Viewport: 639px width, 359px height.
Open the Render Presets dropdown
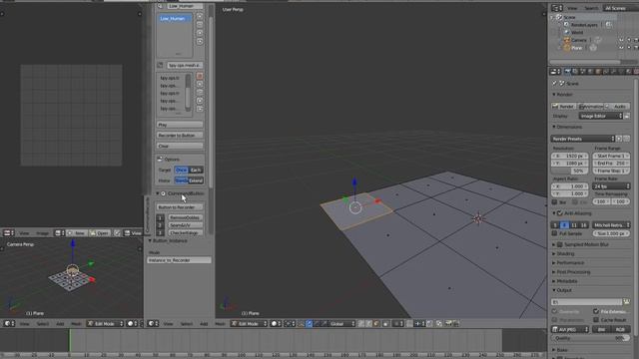coord(583,139)
